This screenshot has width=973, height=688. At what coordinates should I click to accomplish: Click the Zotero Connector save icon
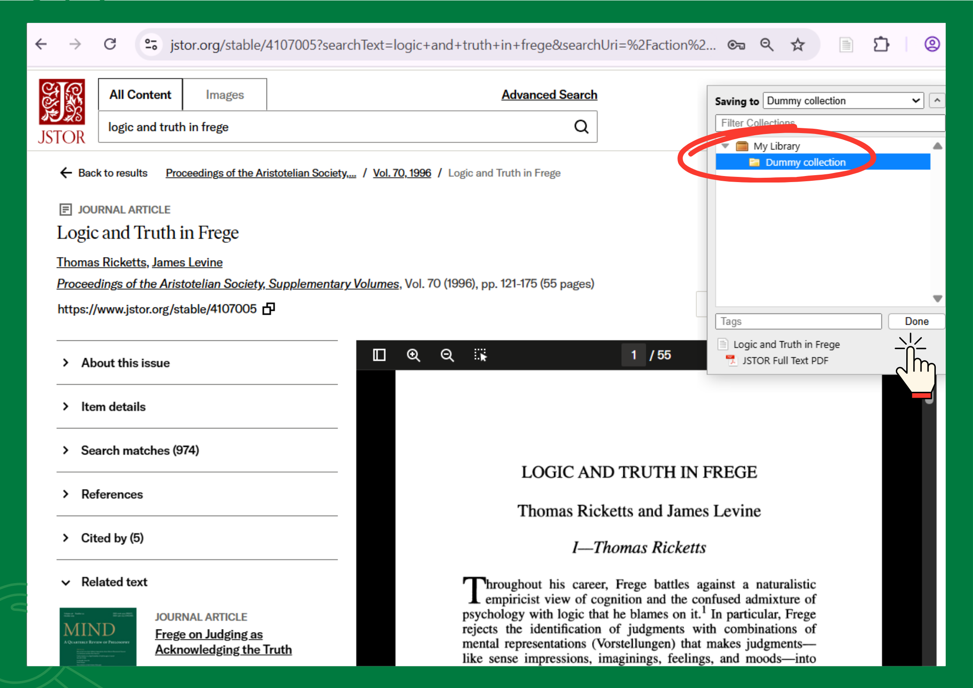coord(846,45)
